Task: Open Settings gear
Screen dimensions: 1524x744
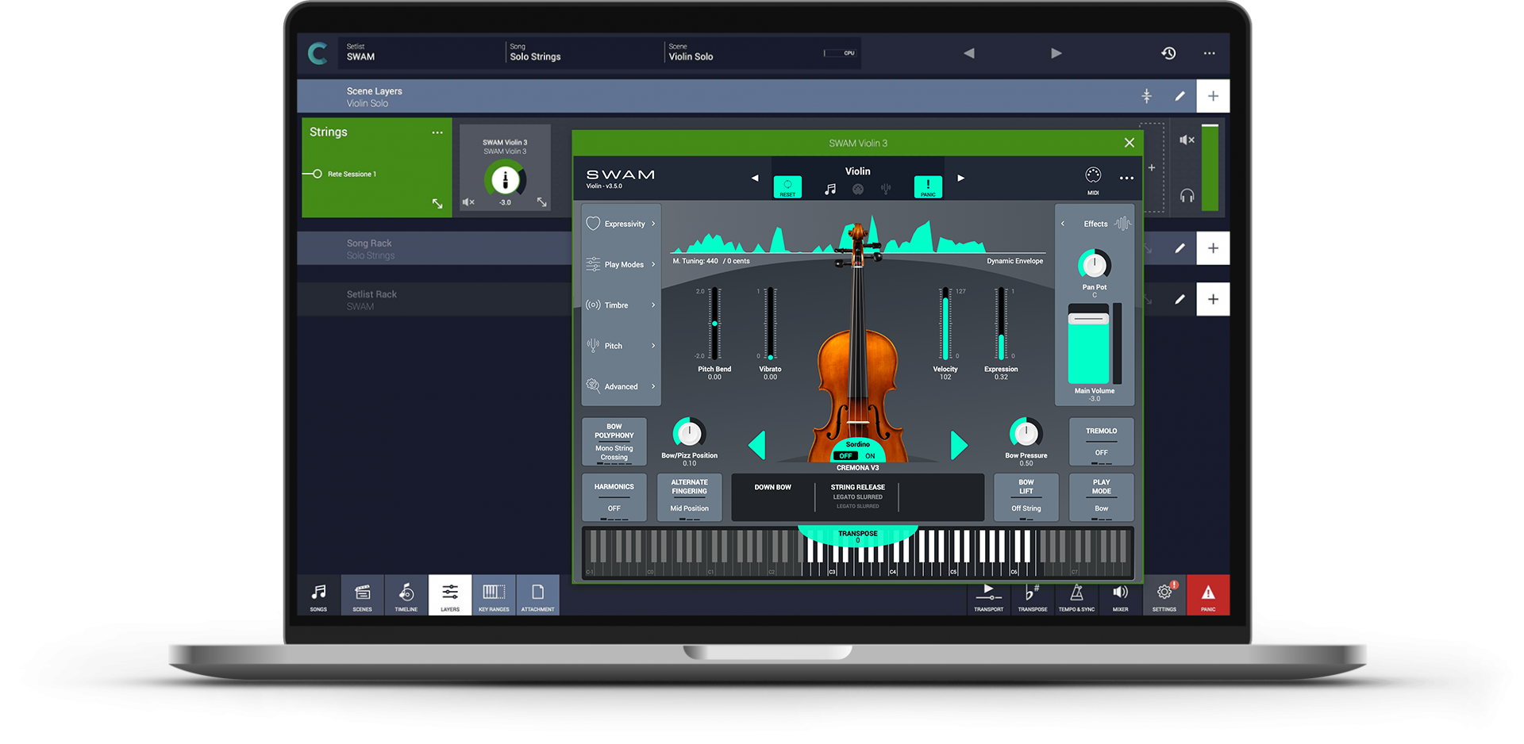Action: [1164, 596]
